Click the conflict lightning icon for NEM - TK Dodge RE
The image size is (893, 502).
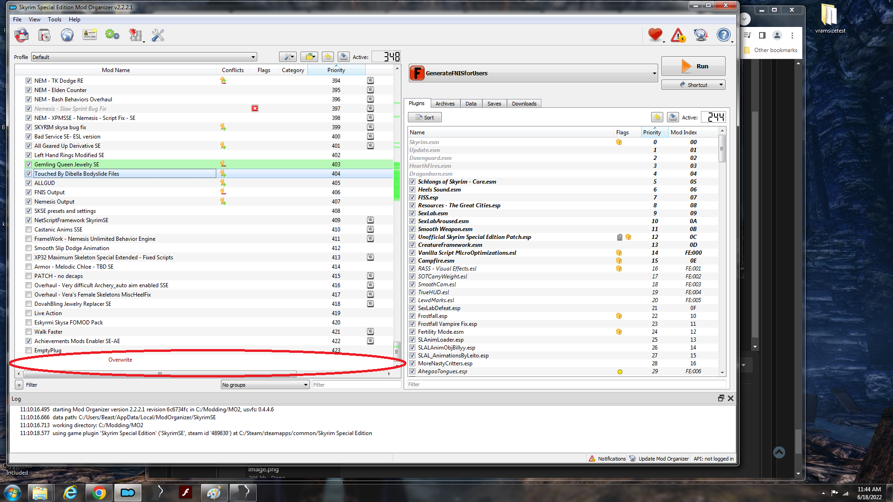click(223, 80)
